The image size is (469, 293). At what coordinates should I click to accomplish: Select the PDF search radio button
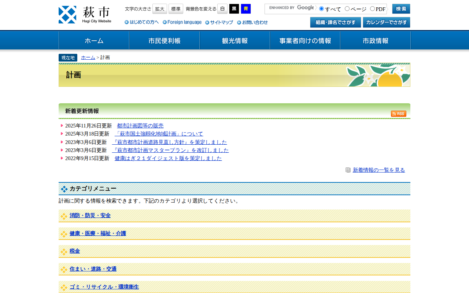372,8
